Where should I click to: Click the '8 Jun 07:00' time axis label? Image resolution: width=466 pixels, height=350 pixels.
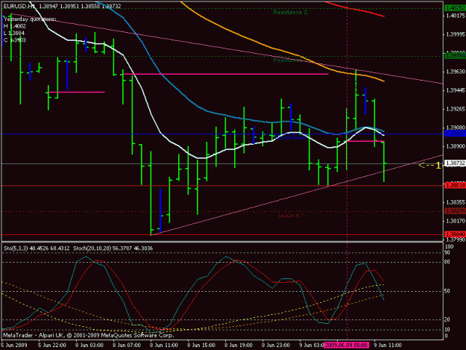[127, 346]
